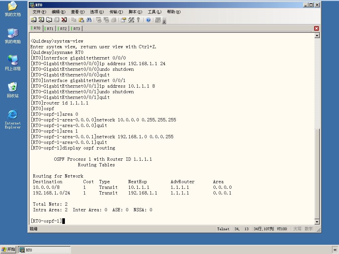Open the 传输(T) menu

tap(116, 12)
